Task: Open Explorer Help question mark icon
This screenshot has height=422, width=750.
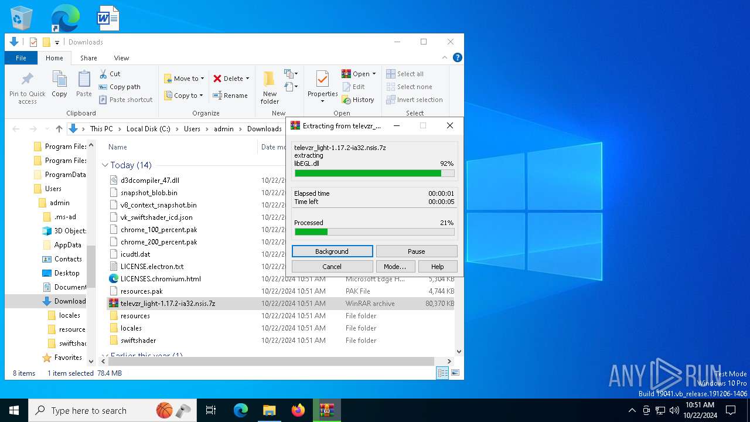Action: (x=458, y=57)
